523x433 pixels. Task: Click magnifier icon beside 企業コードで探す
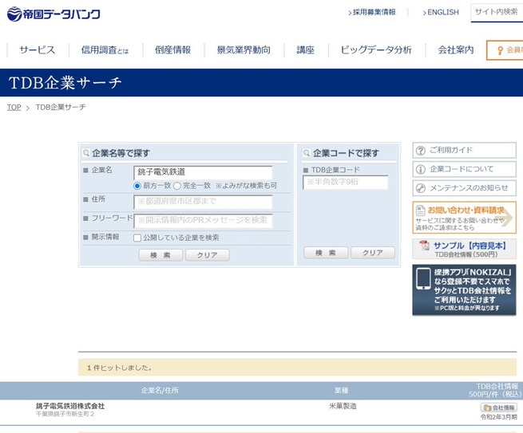tap(306, 153)
